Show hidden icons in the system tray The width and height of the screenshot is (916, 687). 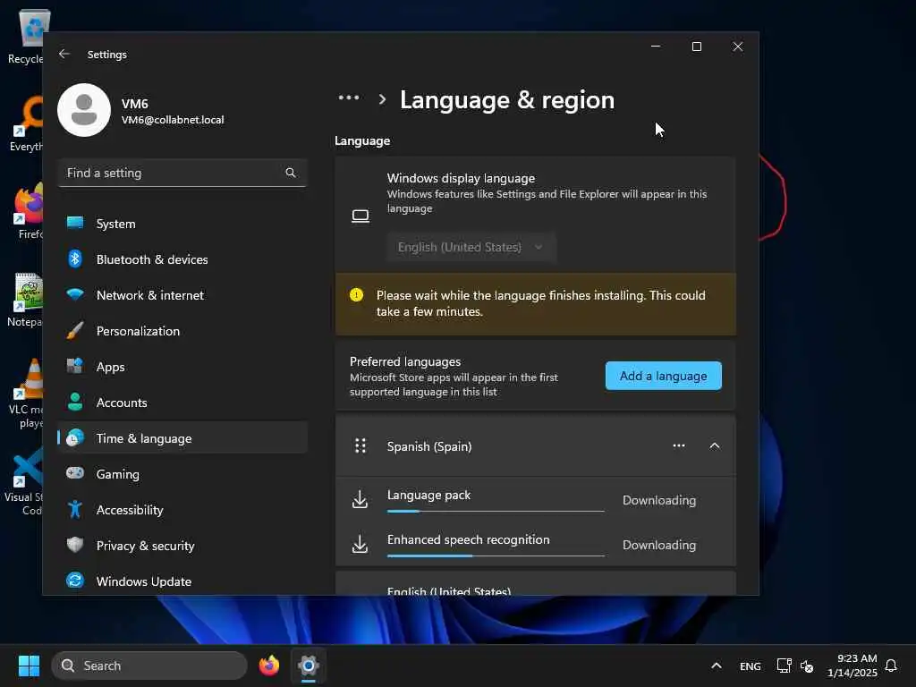coord(717,666)
